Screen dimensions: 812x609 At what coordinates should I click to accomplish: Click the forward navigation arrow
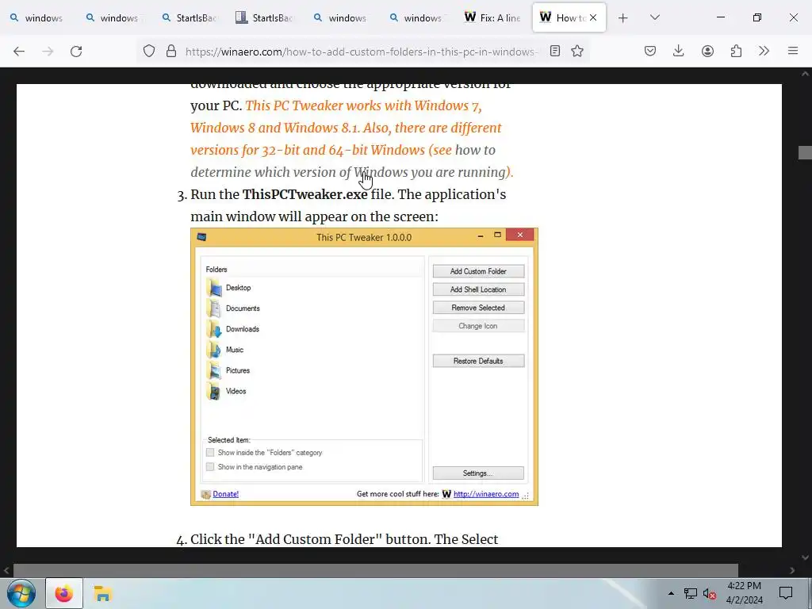coord(48,51)
